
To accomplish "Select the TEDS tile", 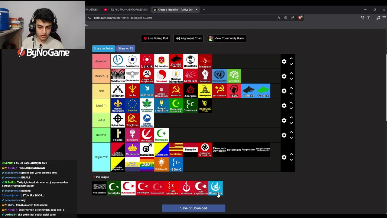I will click(x=234, y=91).
